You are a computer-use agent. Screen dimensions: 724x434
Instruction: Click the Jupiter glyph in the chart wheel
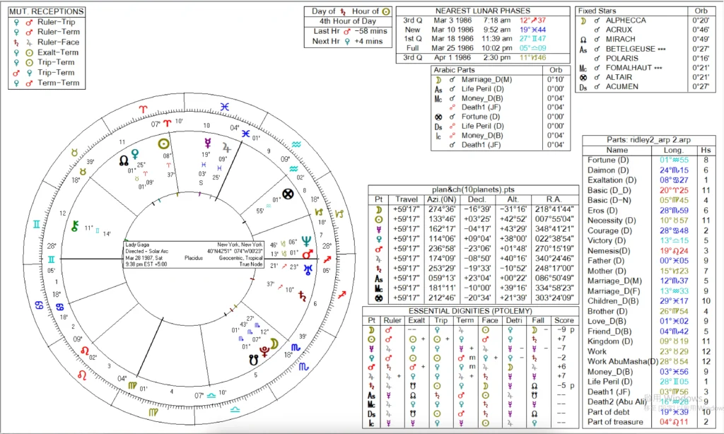click(226, 148)
